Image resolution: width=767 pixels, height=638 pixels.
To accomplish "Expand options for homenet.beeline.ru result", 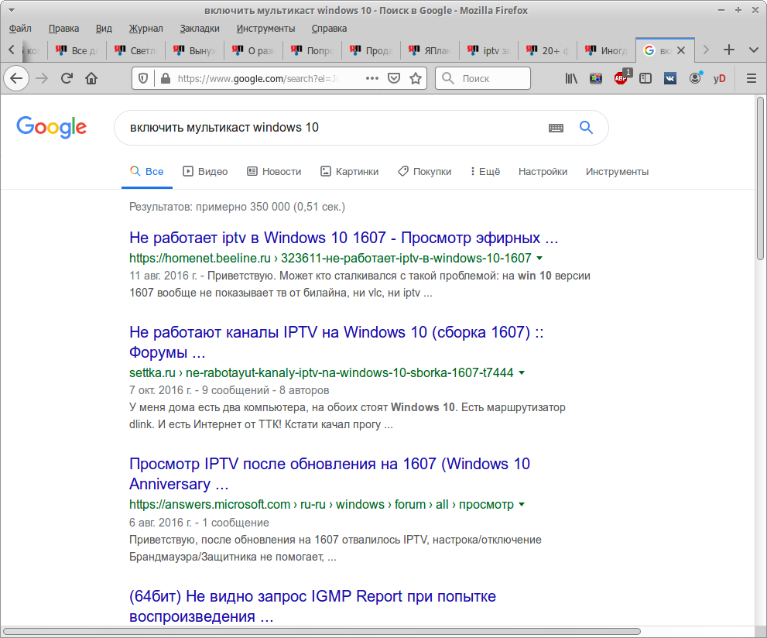I will click(x=539, y=258).
